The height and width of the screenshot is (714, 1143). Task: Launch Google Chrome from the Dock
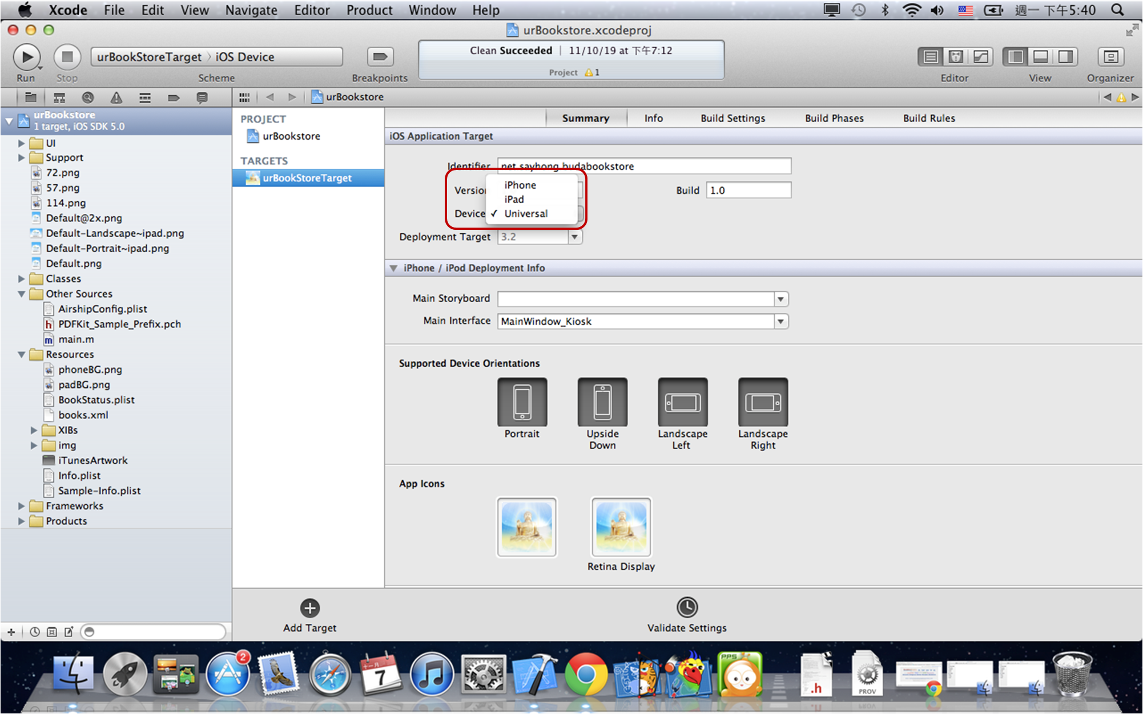pos(585,675)
